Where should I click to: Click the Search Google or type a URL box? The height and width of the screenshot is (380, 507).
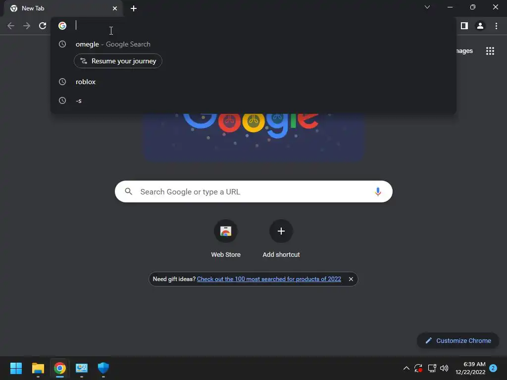[253, 191]
